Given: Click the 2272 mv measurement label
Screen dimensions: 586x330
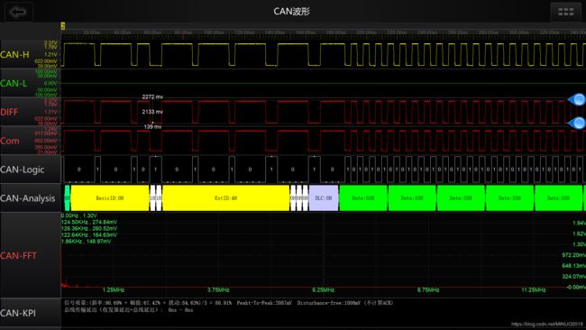Looking at the screenshot, I should 152,96.
